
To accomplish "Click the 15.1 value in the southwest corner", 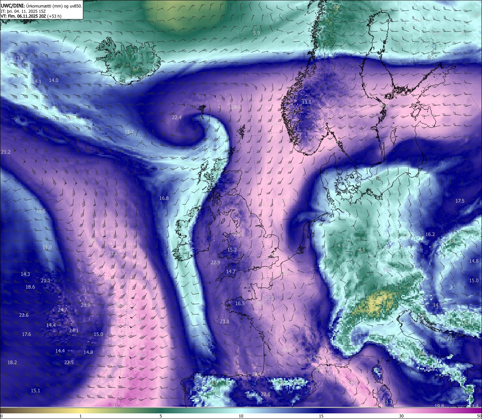I will point(35,391).
